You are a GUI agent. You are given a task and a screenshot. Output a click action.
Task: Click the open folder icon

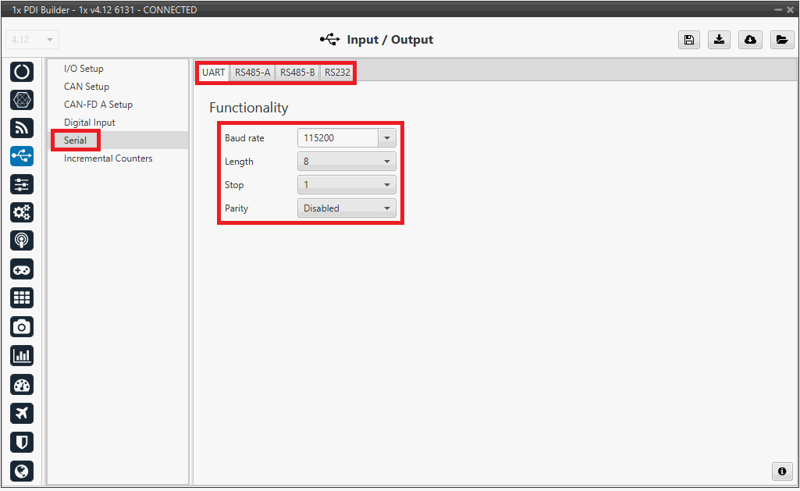pyautogui.click(x=781, y=40)
